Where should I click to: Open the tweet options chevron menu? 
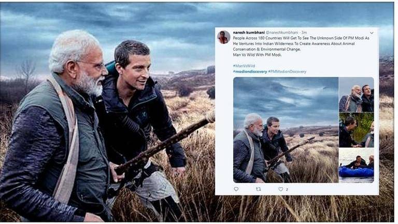click(371, 33)
